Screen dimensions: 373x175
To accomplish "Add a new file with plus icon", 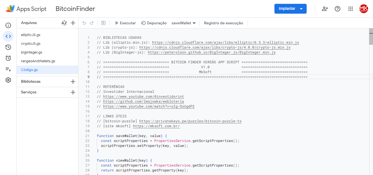I will [73, 23].
